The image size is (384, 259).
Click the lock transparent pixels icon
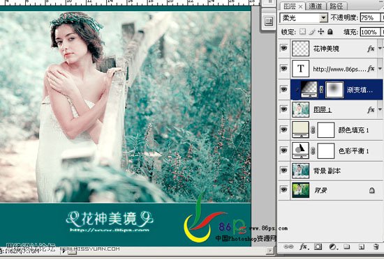[303, 32]
